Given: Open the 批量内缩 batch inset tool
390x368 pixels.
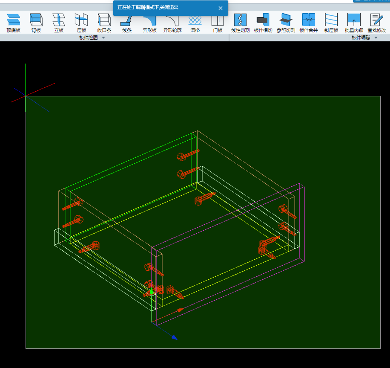Looking at the screenshot, I should (x=354, y=23).
